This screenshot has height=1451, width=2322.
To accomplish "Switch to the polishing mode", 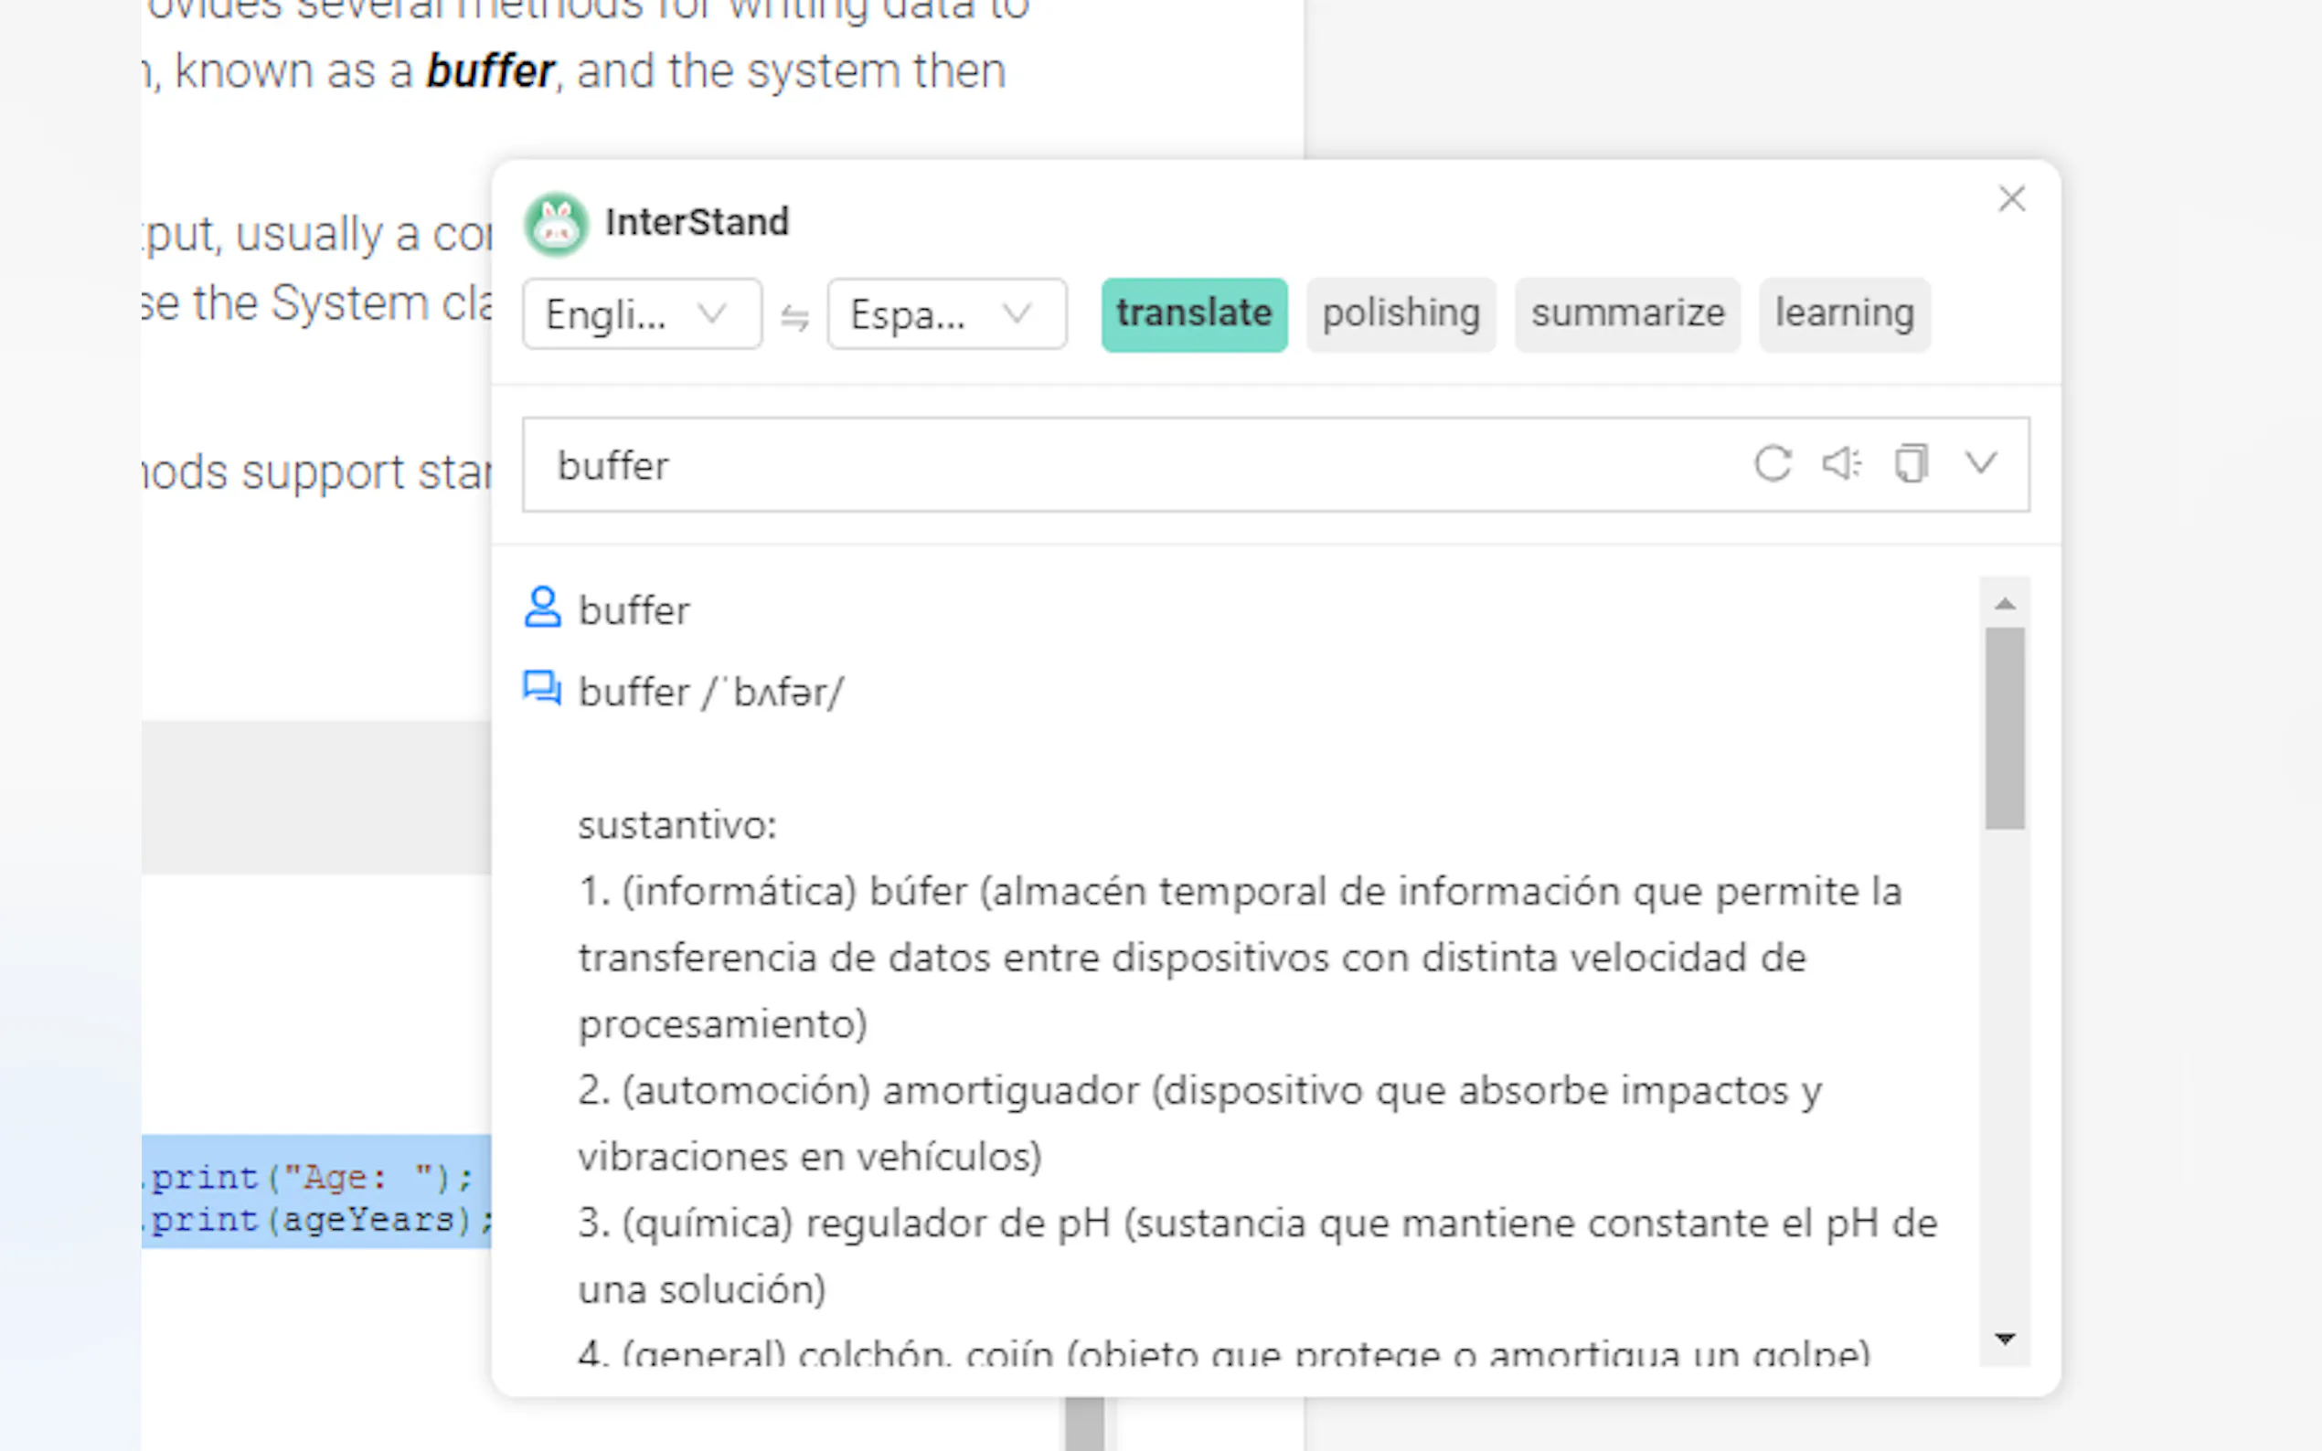I will pyautogui.click(x=1401, y=313).
